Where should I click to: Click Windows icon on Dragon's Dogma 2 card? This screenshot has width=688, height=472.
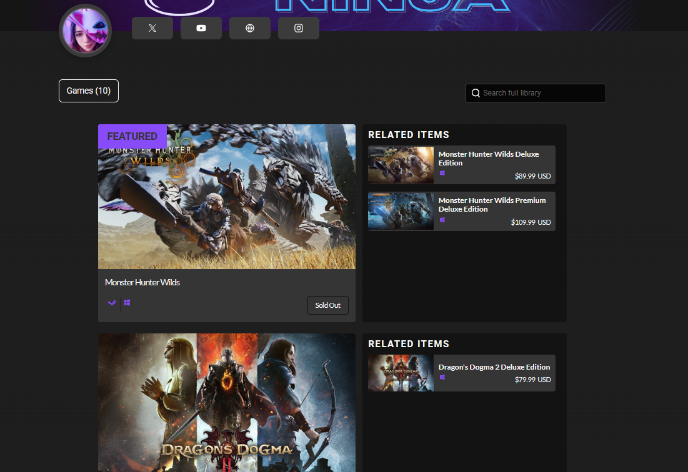(x=442, y=377)
